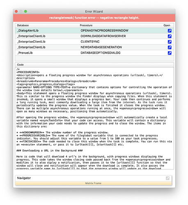Viewport: 188px width, 205px height.
Task: Select the _DialogAlertLib database row
Action: coord(94,31)
